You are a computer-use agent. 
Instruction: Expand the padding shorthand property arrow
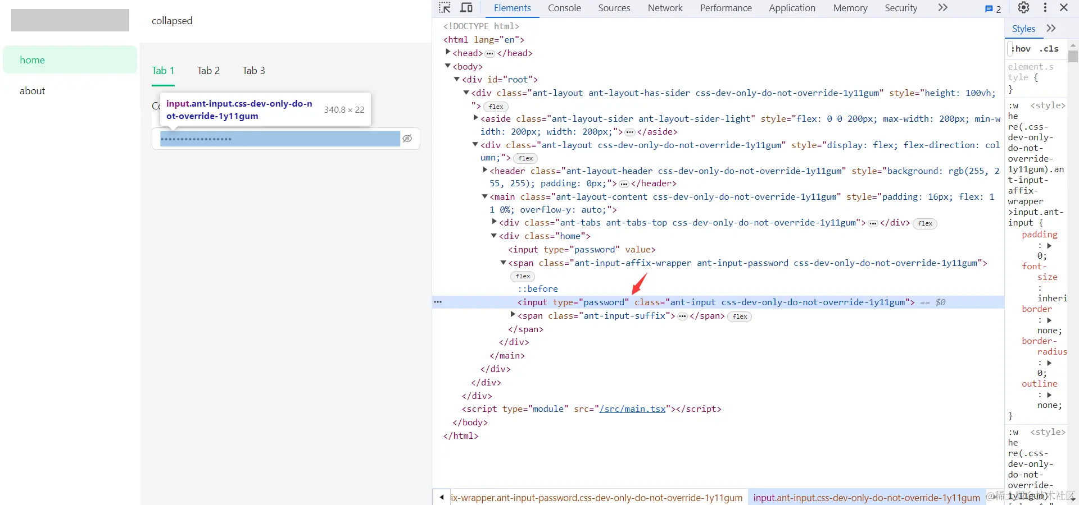(x=1049, y=246)
